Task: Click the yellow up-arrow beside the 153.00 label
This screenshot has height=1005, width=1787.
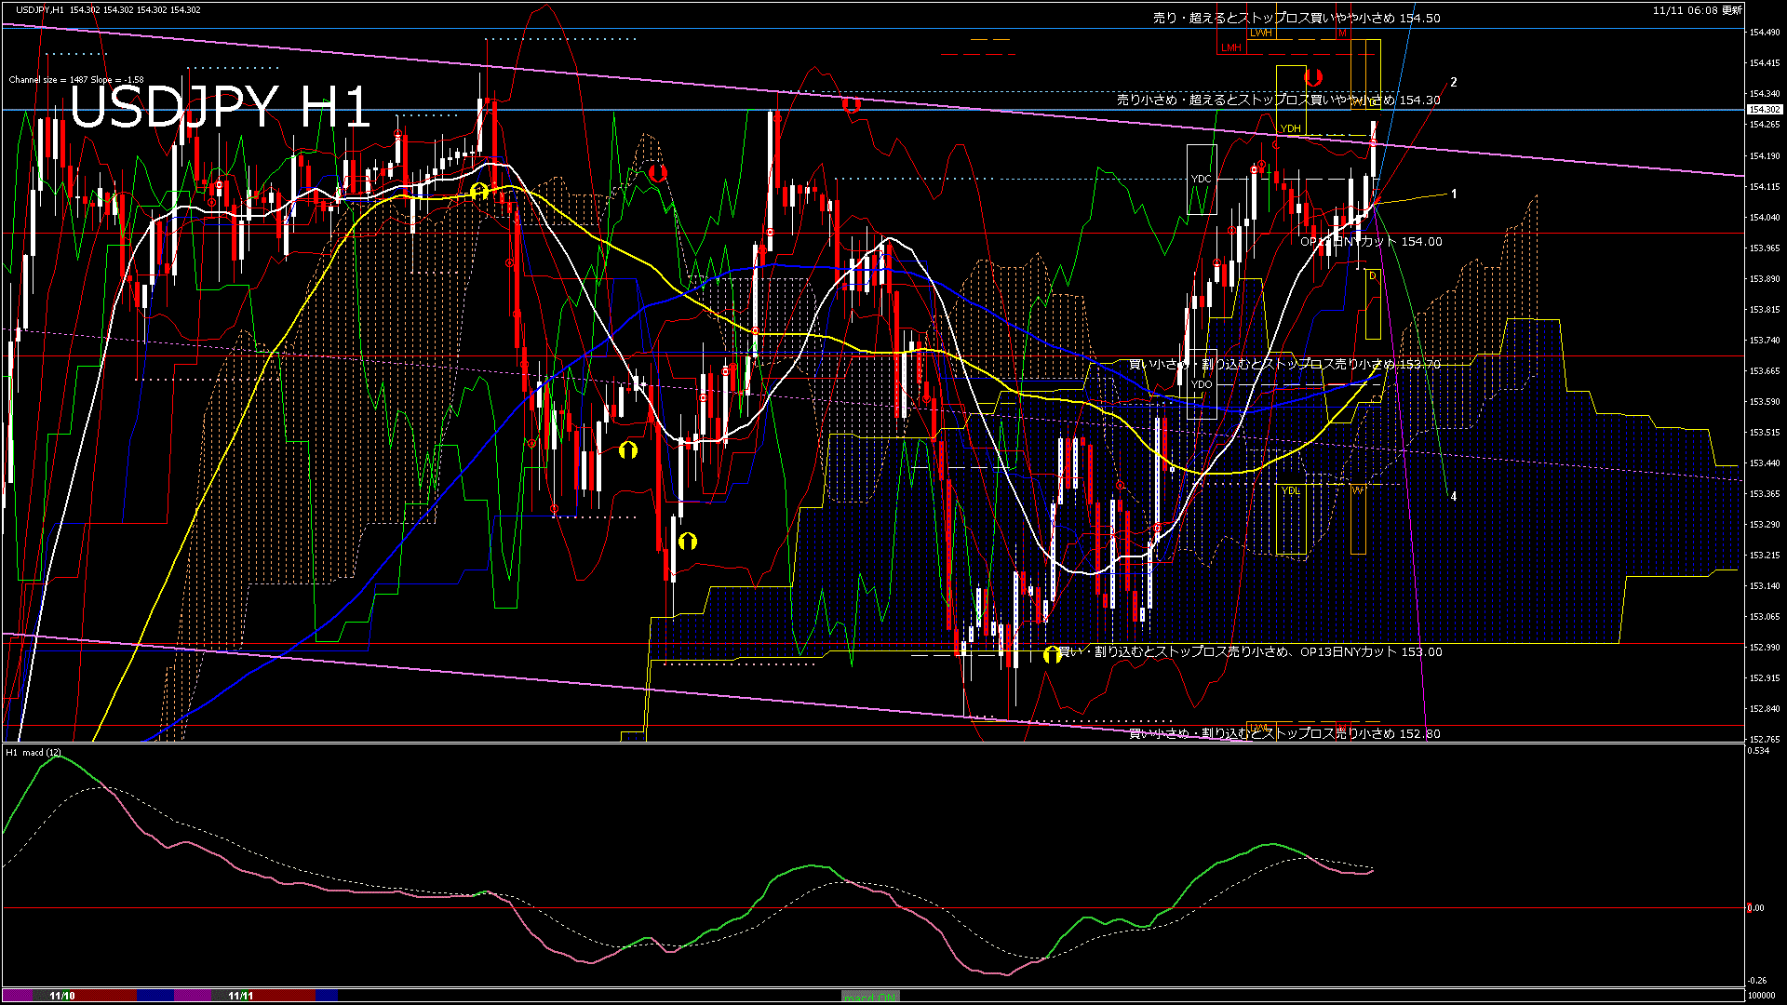Action: [1052, 655]
